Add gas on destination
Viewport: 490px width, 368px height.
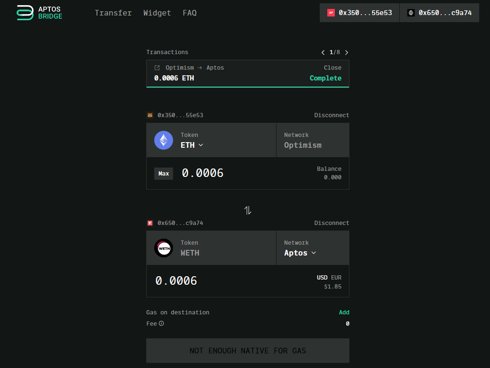coord(344,312)
